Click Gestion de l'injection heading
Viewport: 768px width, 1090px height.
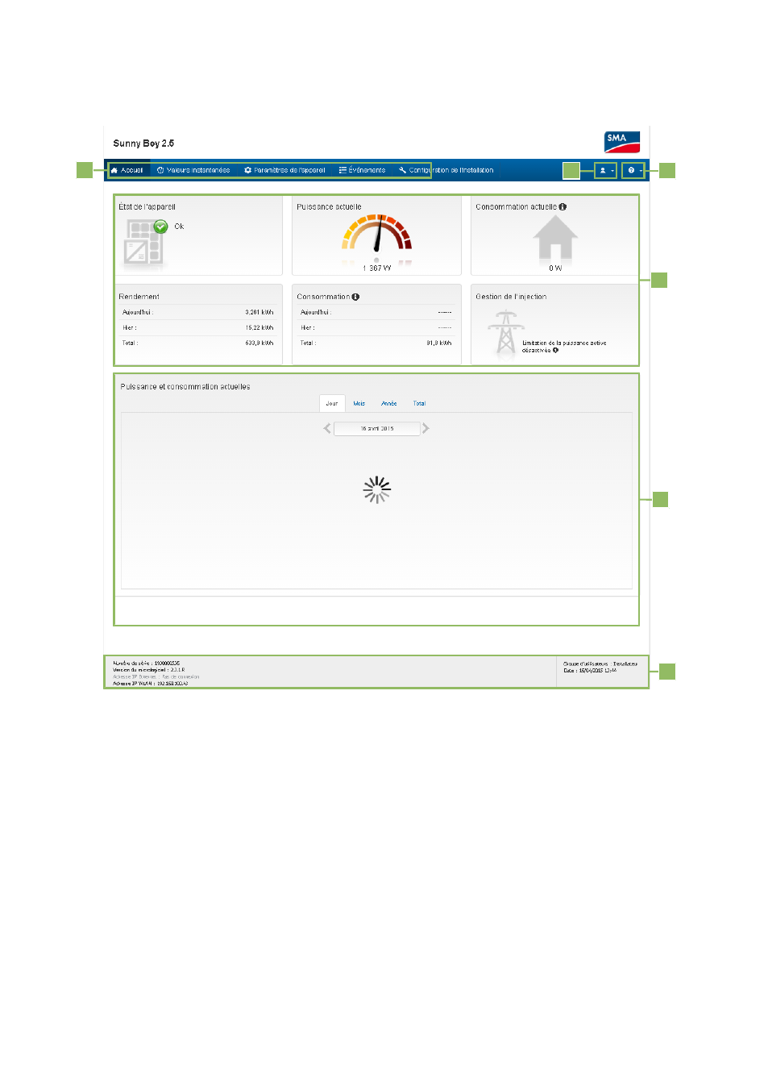511,297
